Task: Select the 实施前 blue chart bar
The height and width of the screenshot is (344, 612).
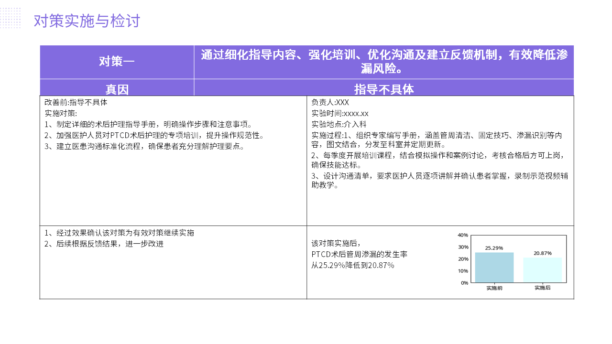Action: (x=494, y=268)
